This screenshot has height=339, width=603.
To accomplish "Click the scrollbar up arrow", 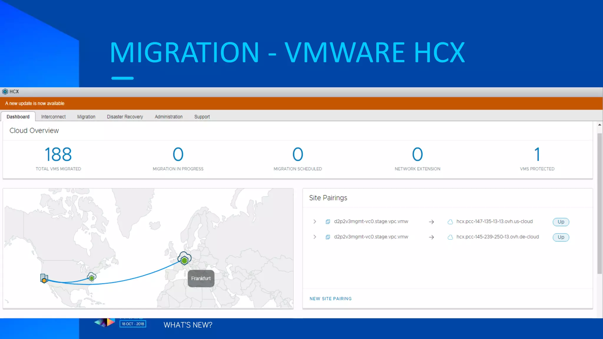I will [599, 125].
